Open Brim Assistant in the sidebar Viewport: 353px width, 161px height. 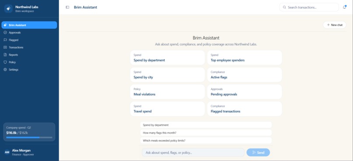[x=29, y=25]
